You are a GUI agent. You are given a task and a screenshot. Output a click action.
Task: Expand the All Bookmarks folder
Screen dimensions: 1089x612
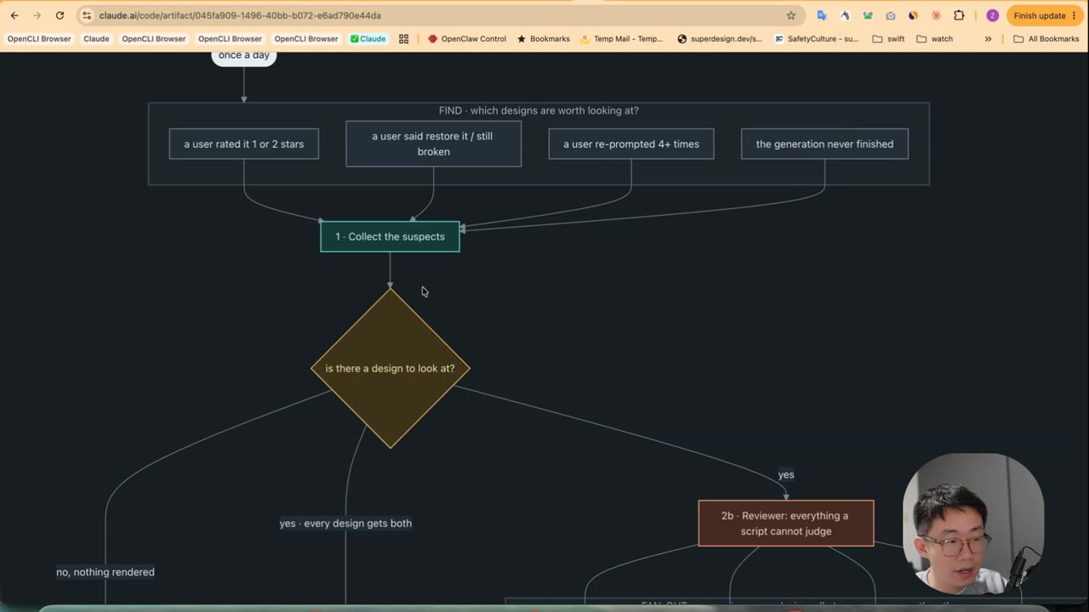[x=1046, y=38]
